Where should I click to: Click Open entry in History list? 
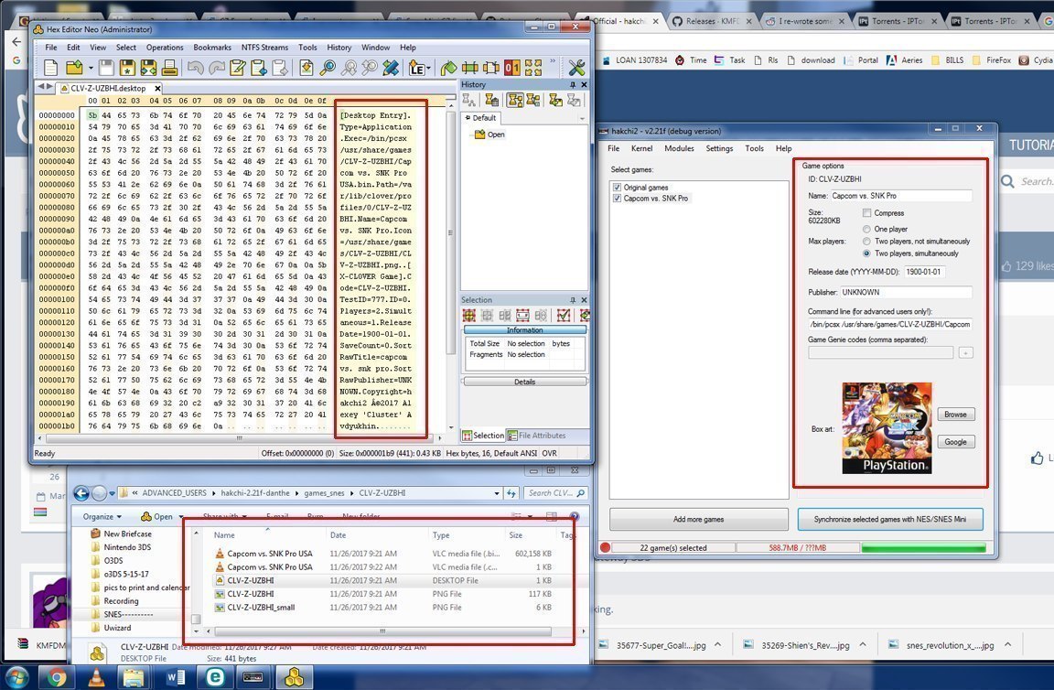(490, 135)
